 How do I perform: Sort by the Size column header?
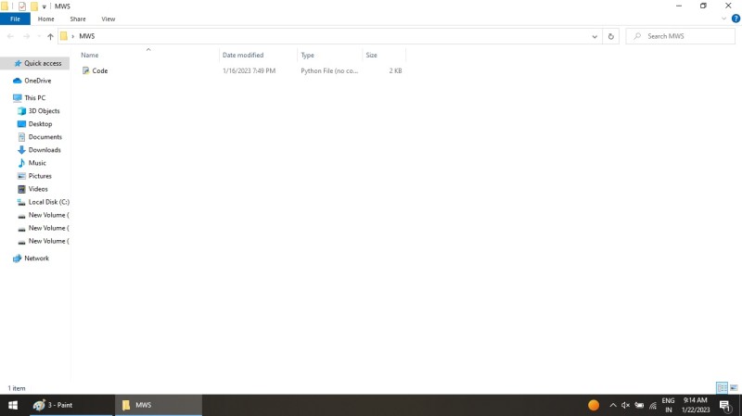[384, 55]
